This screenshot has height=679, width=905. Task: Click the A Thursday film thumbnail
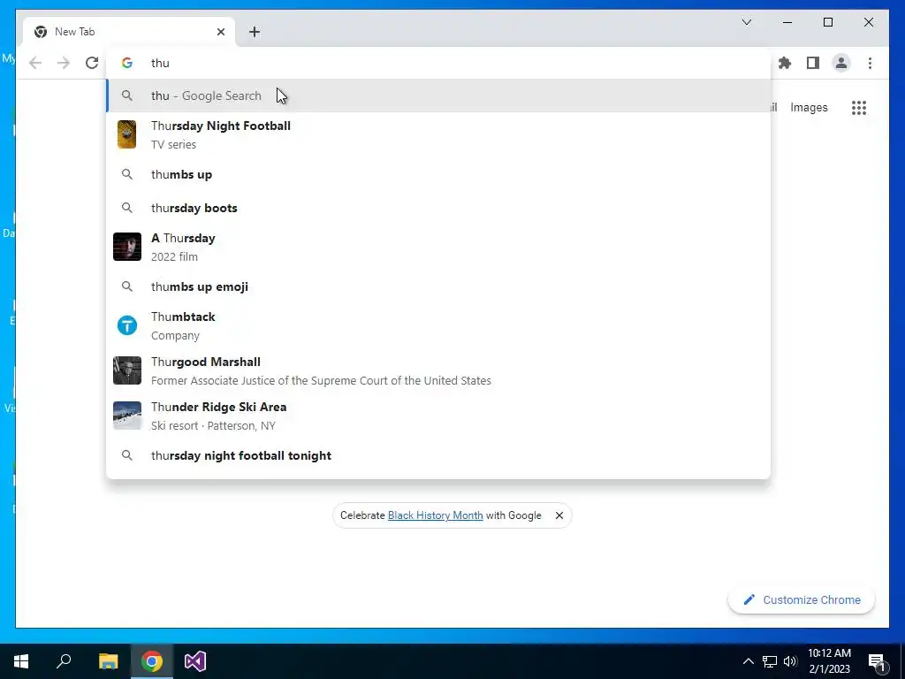coord(127,247)
